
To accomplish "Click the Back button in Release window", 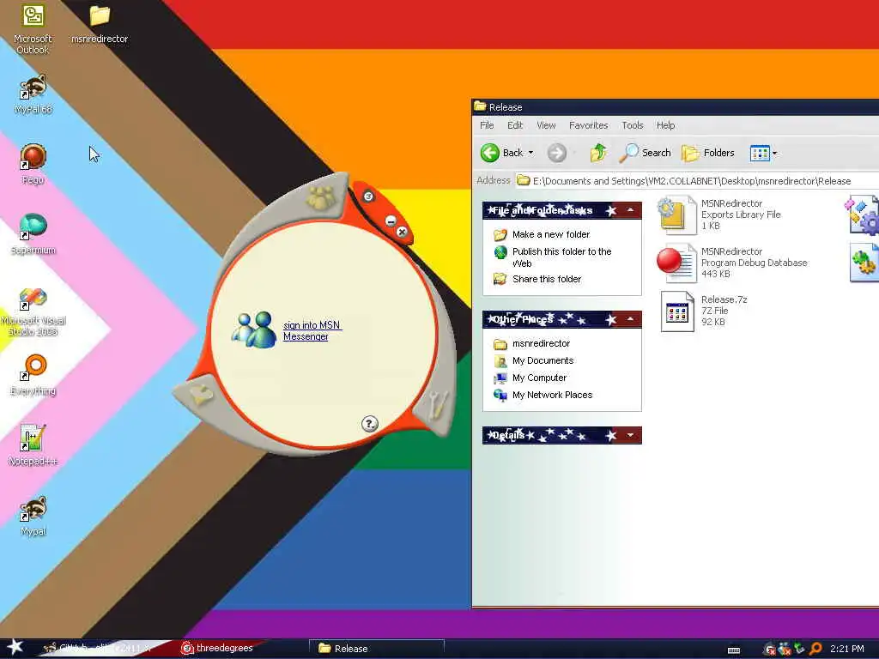I will (501, 153).
